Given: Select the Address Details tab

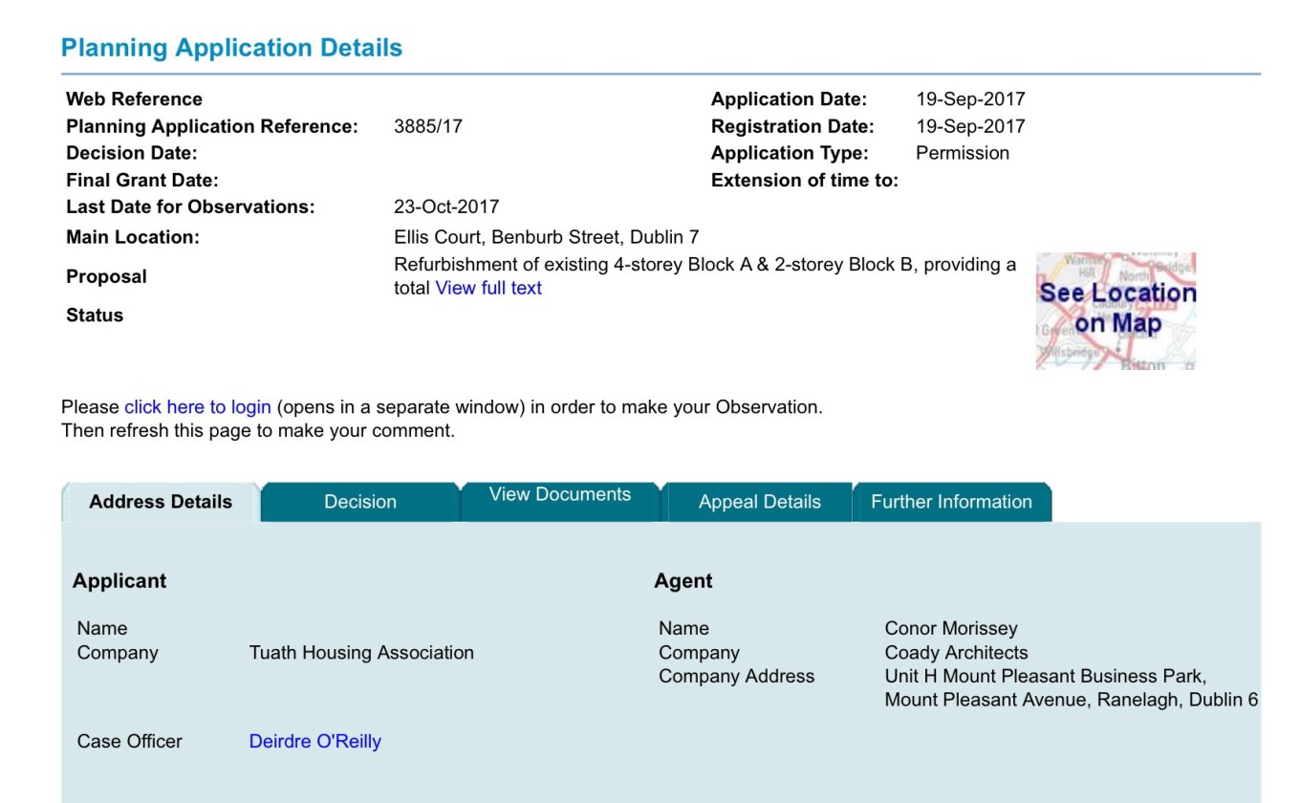Looking at the screenshot, I should [x=161, y=502].
